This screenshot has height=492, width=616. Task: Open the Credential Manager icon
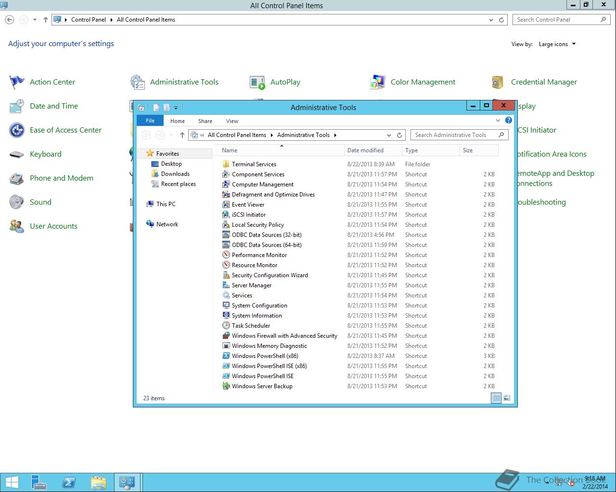tap(498, 82)
